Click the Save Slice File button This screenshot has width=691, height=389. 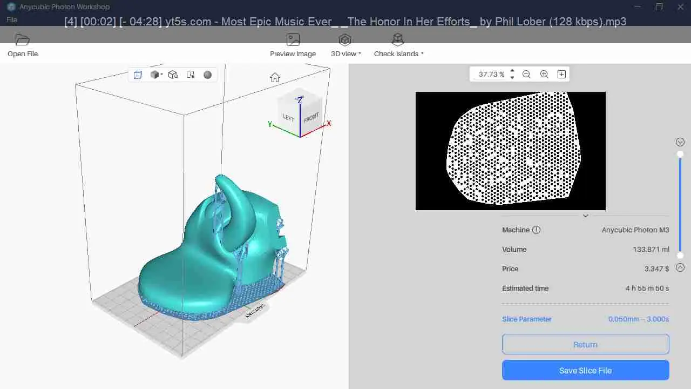click(586, 370)
